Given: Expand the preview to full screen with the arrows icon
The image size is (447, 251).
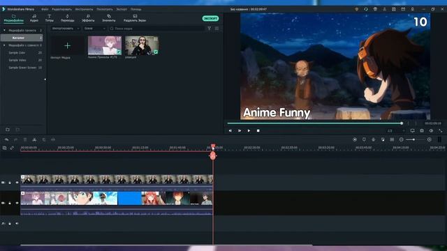Looking at the screenshot, I should pyautogui.click(x=441, y=130).
